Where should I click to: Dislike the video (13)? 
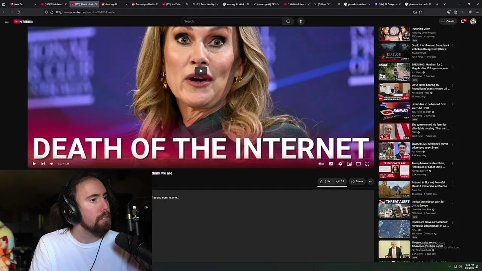340,181
